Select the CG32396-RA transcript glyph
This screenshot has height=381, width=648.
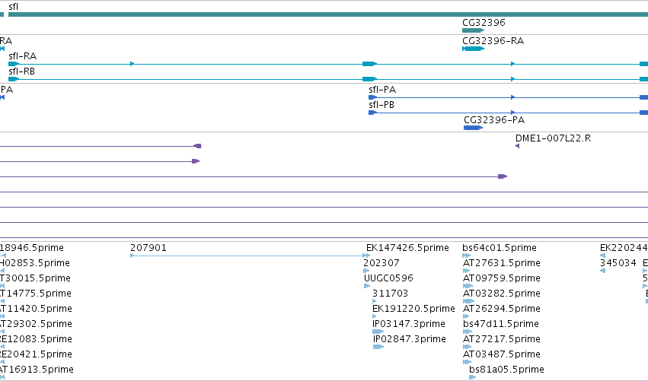[473, 49]
